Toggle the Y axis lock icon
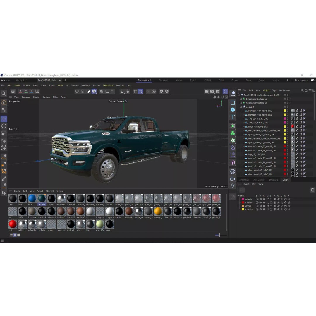 26,91
